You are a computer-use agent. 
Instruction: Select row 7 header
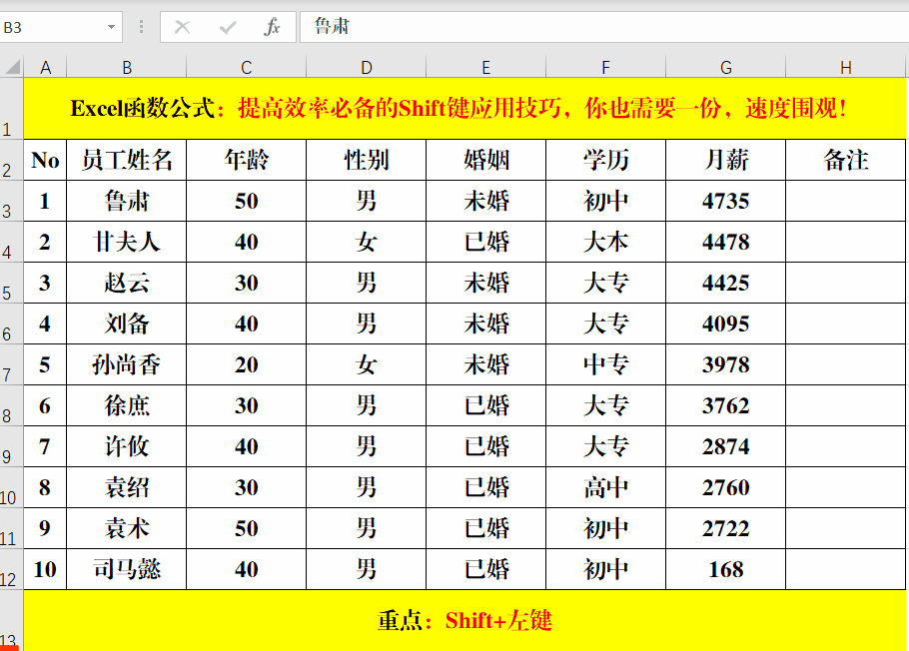pos(11,364)
